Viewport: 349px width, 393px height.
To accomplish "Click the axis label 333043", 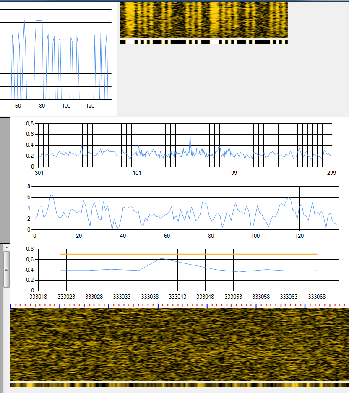I will pyautogui.click(x=177, y=297).
